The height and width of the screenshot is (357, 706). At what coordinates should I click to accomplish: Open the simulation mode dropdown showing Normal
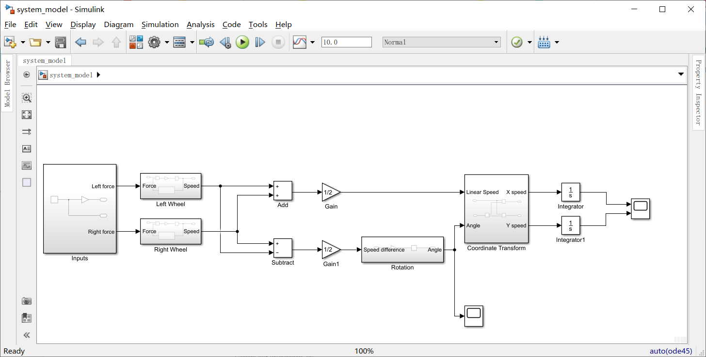pos(496,42)
